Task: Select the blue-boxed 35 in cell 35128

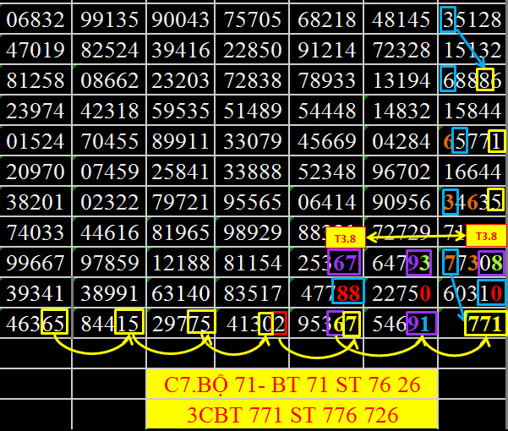Action: point(449,19)
